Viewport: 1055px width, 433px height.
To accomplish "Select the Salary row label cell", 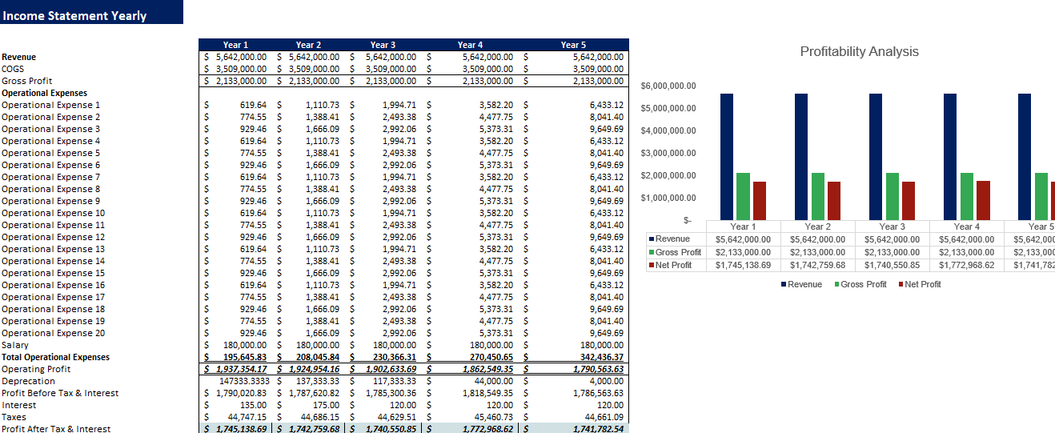I will click(15, 345).
